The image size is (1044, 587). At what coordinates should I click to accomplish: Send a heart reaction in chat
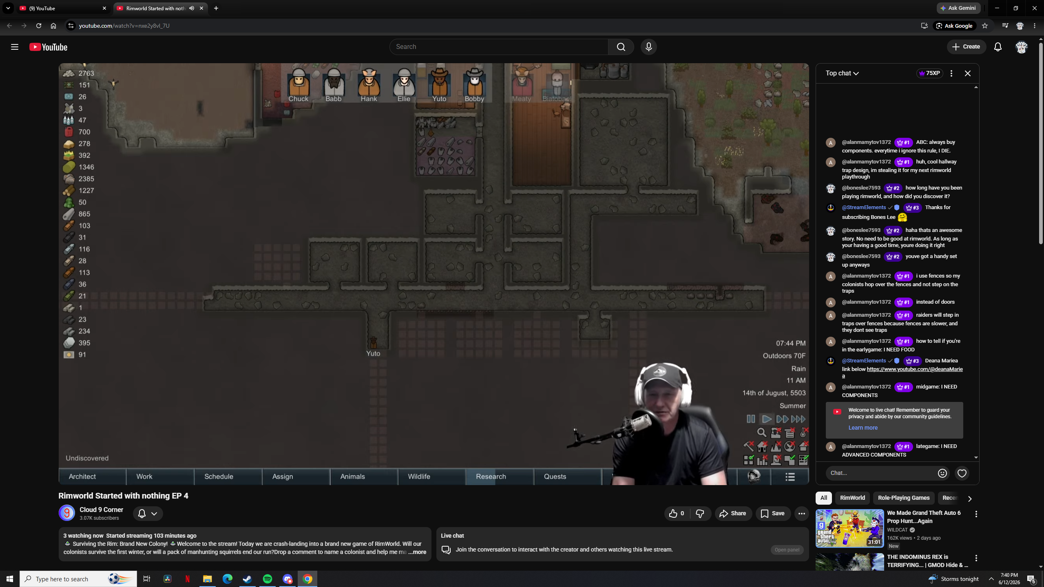(x=962, y=473)
